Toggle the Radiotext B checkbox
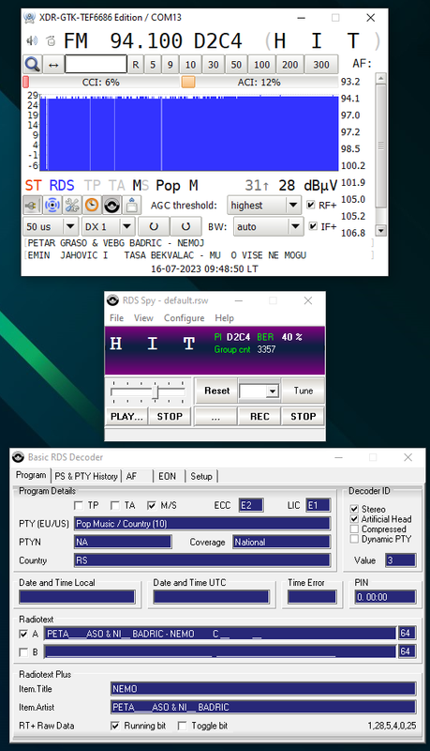Viewport: 430px width, 751px height. [x=22, y=652]
